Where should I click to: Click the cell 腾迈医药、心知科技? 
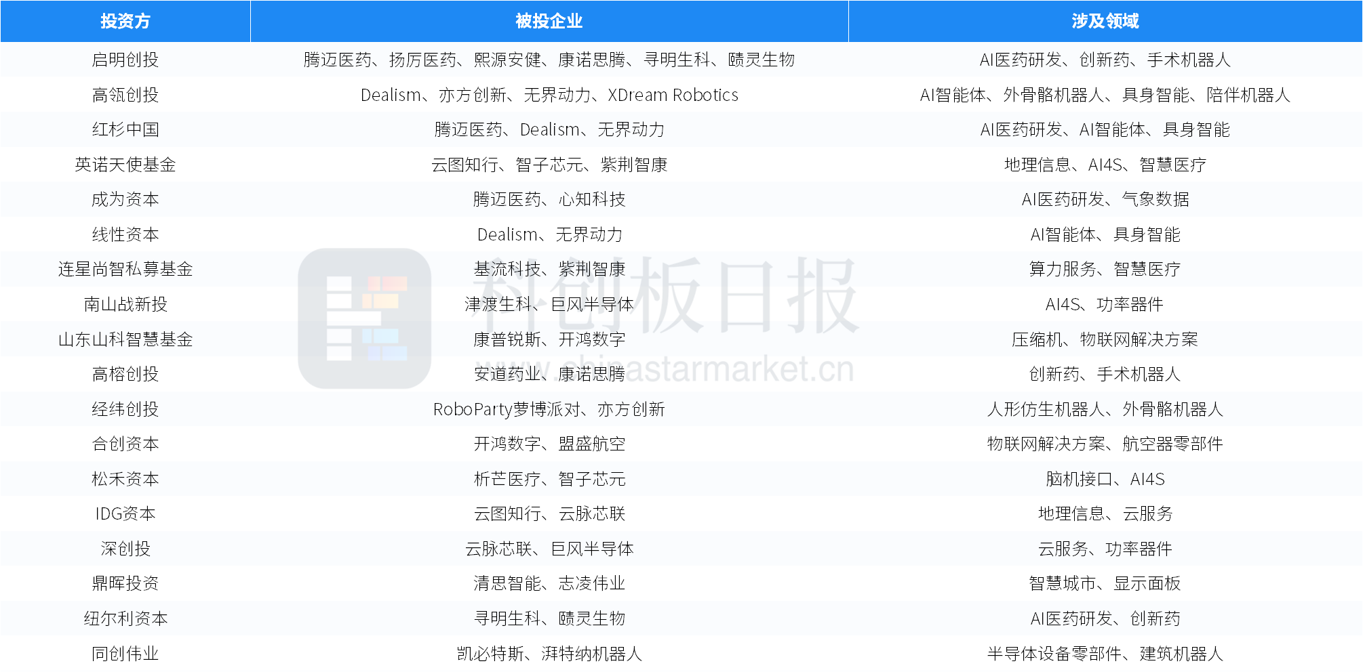tap(549, 199)
